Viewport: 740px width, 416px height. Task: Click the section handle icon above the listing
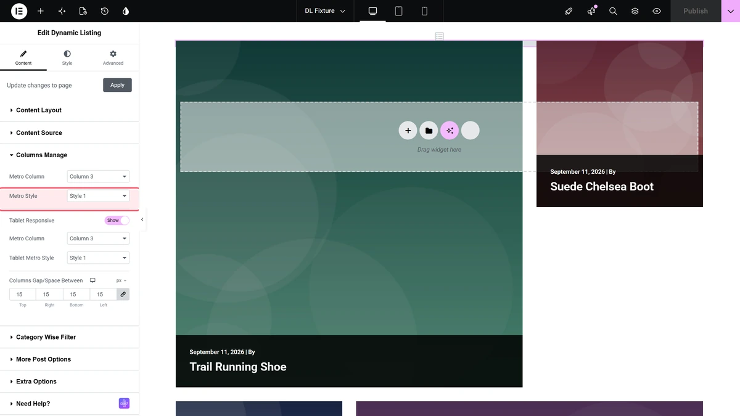(x=439, y=36)
